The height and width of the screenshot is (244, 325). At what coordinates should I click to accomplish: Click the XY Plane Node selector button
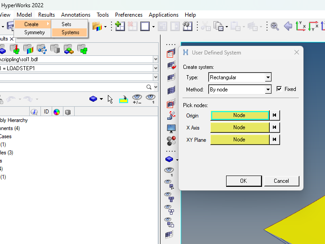pos(240,140)
